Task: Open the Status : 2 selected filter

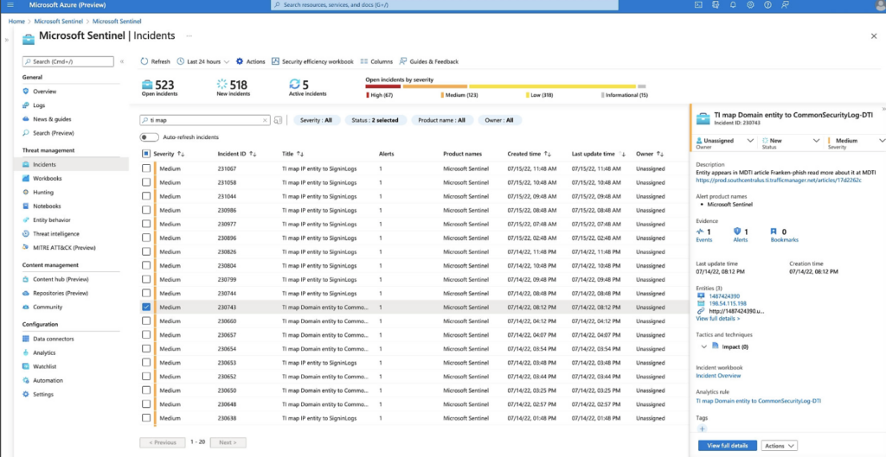Action: (376, 120)
